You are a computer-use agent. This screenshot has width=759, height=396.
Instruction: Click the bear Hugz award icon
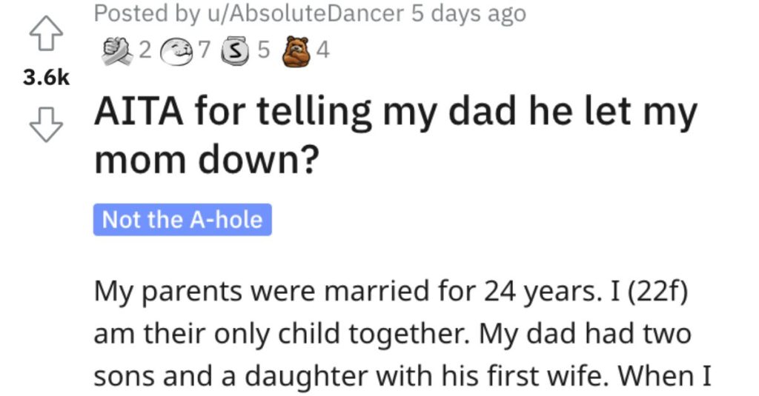296,51
